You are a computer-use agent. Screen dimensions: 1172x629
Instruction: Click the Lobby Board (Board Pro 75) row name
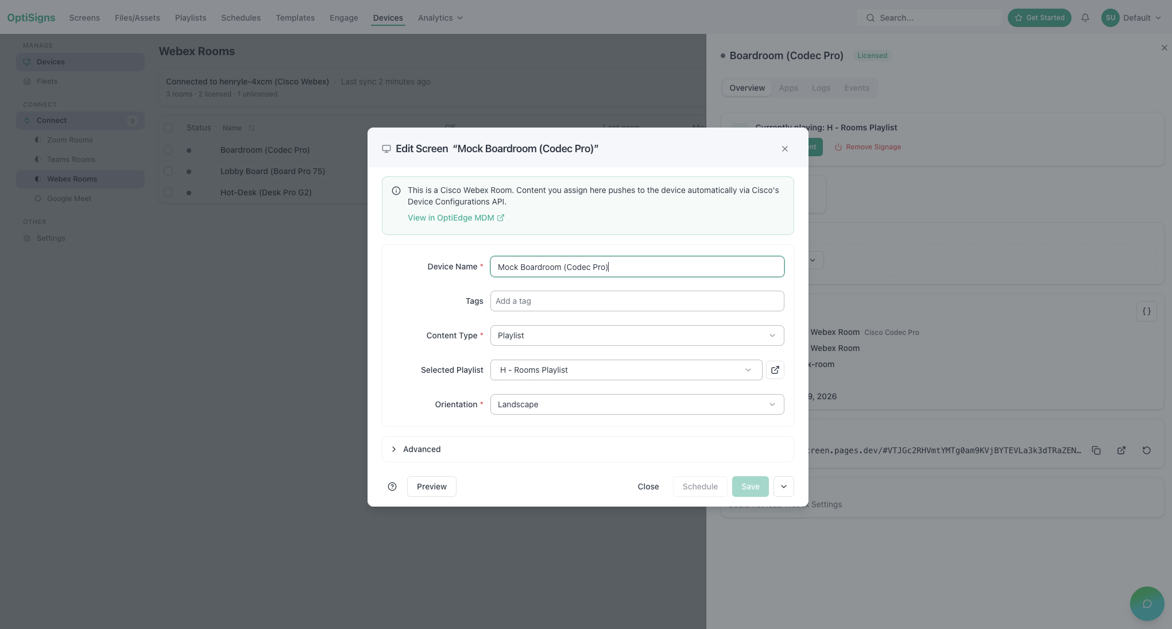tap(273, 171)
